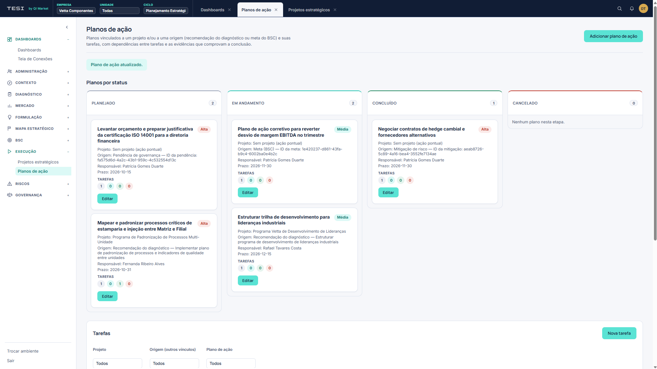Expand the Diagnóstico sidebar section
Viewport: 657px width, 369px height.
tap(68, 95)
